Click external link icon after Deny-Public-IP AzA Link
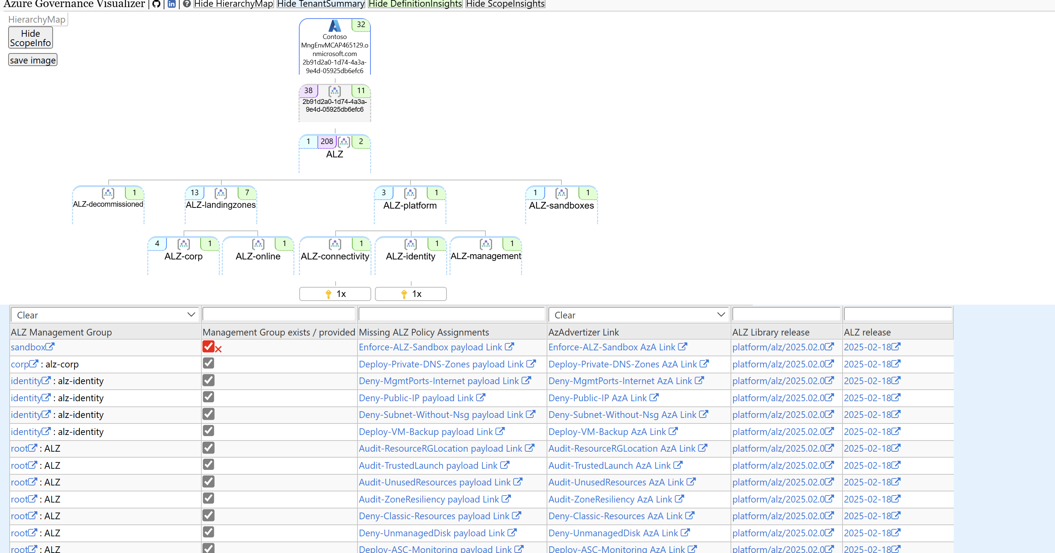Image resolution: width=1055 pixels, height=553 pixels. (x=654, y=397)
